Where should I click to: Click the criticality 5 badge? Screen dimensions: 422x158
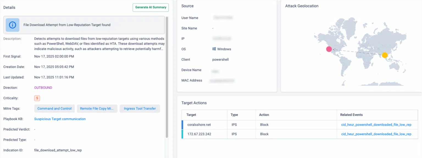click(37, 98)
